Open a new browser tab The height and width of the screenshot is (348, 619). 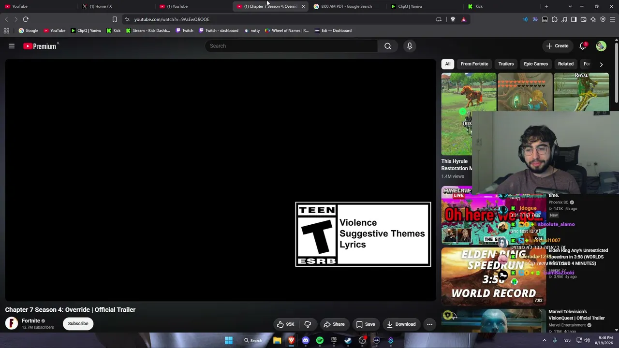tap(546, 6)
